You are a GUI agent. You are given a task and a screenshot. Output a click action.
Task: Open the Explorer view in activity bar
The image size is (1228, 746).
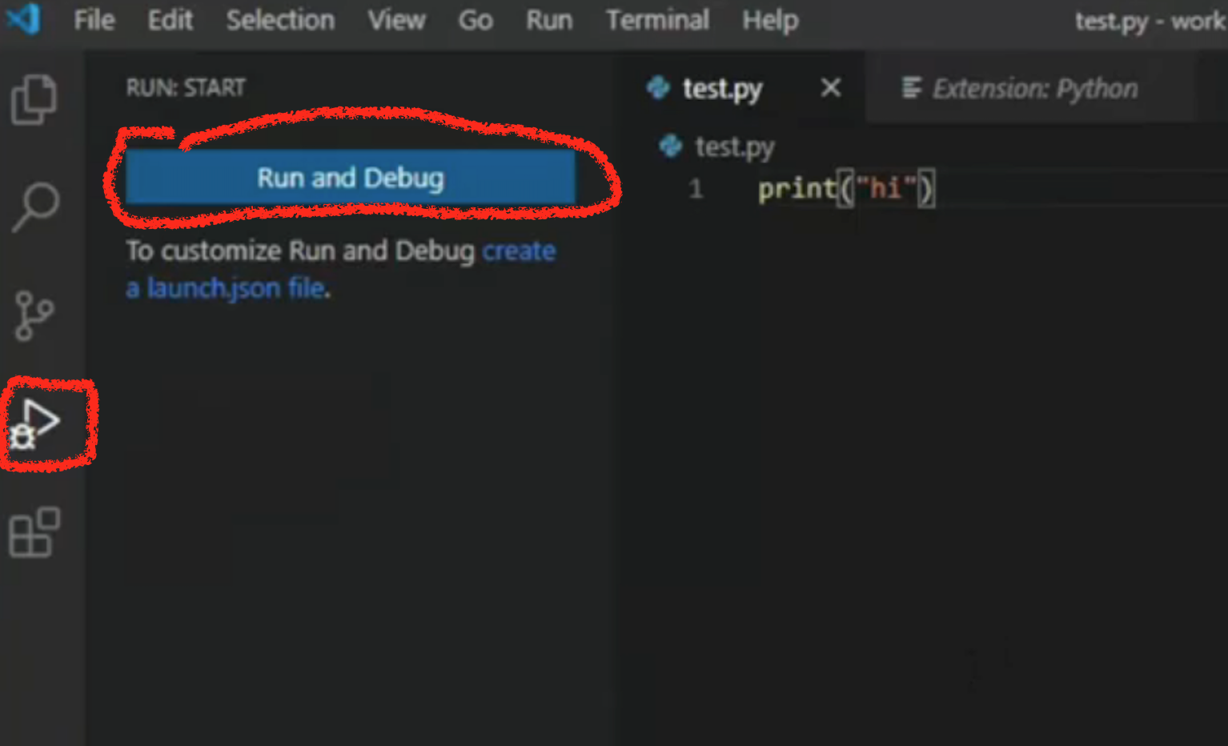point(34,100)
